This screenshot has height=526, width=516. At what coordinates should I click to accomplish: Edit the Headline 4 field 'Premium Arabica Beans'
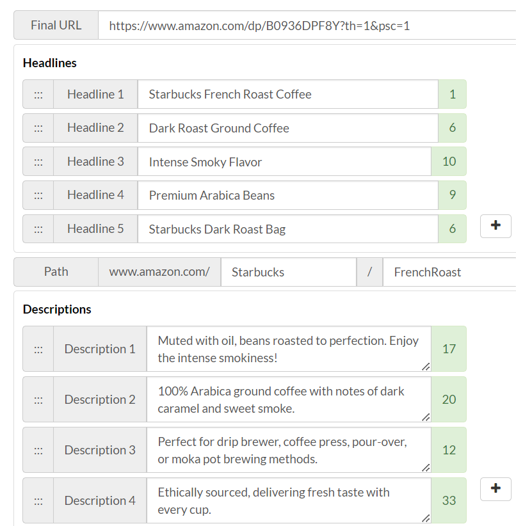pyautogui.click(x=287, y=195)
